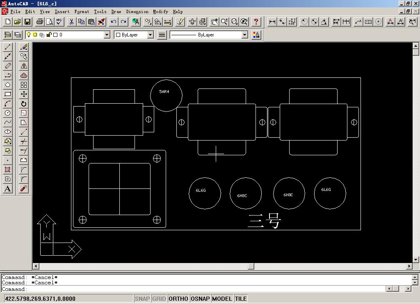Select the Erase tool in Modify toolbar

(24, 47)
